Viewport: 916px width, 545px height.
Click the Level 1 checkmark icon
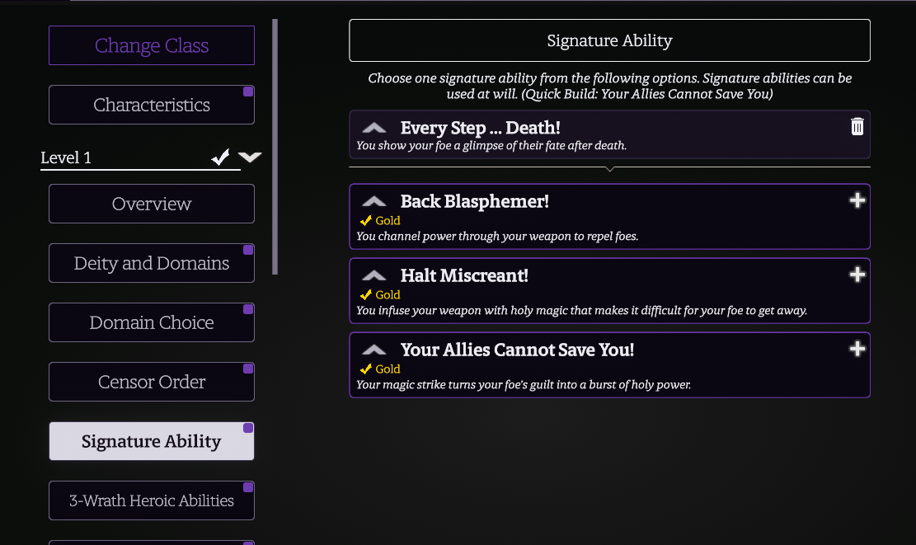coord(220,157)
